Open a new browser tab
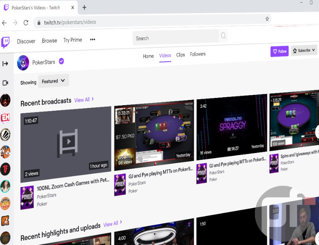The width and height of the screenshot is (319, 245). coord(84,8)
